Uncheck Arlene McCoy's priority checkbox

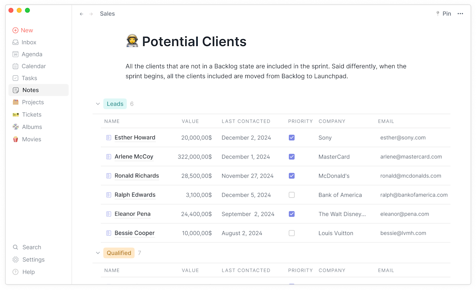coord(291,156)
